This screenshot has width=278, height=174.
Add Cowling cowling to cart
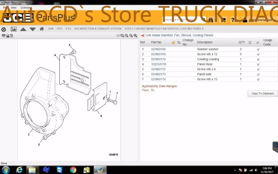[258, 59]
